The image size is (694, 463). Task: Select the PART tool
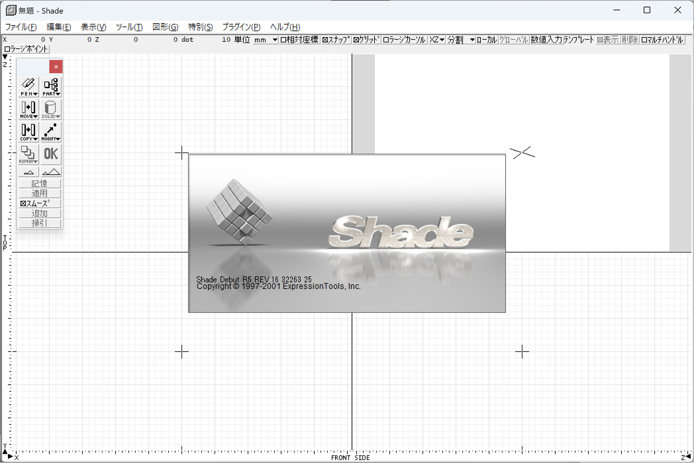(x=51, y=86)
